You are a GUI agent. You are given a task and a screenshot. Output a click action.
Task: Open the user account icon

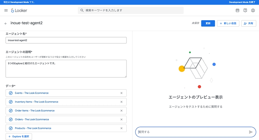tap(253, 10)
